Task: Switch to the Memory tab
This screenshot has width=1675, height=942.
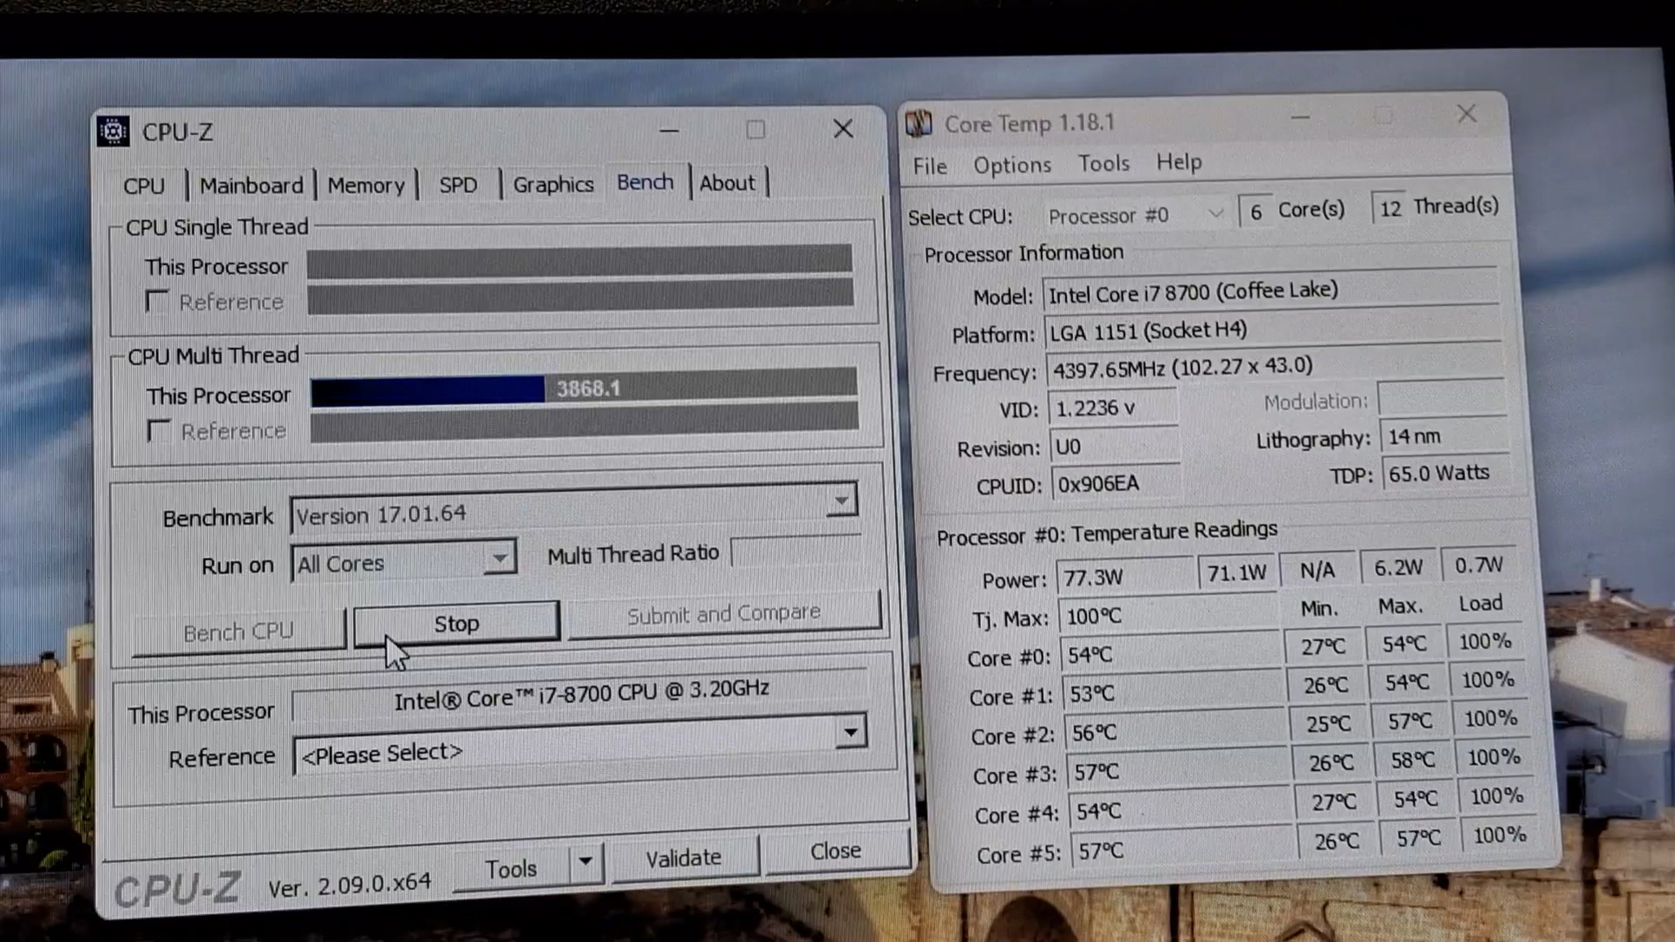Action: tap(366, 184)
